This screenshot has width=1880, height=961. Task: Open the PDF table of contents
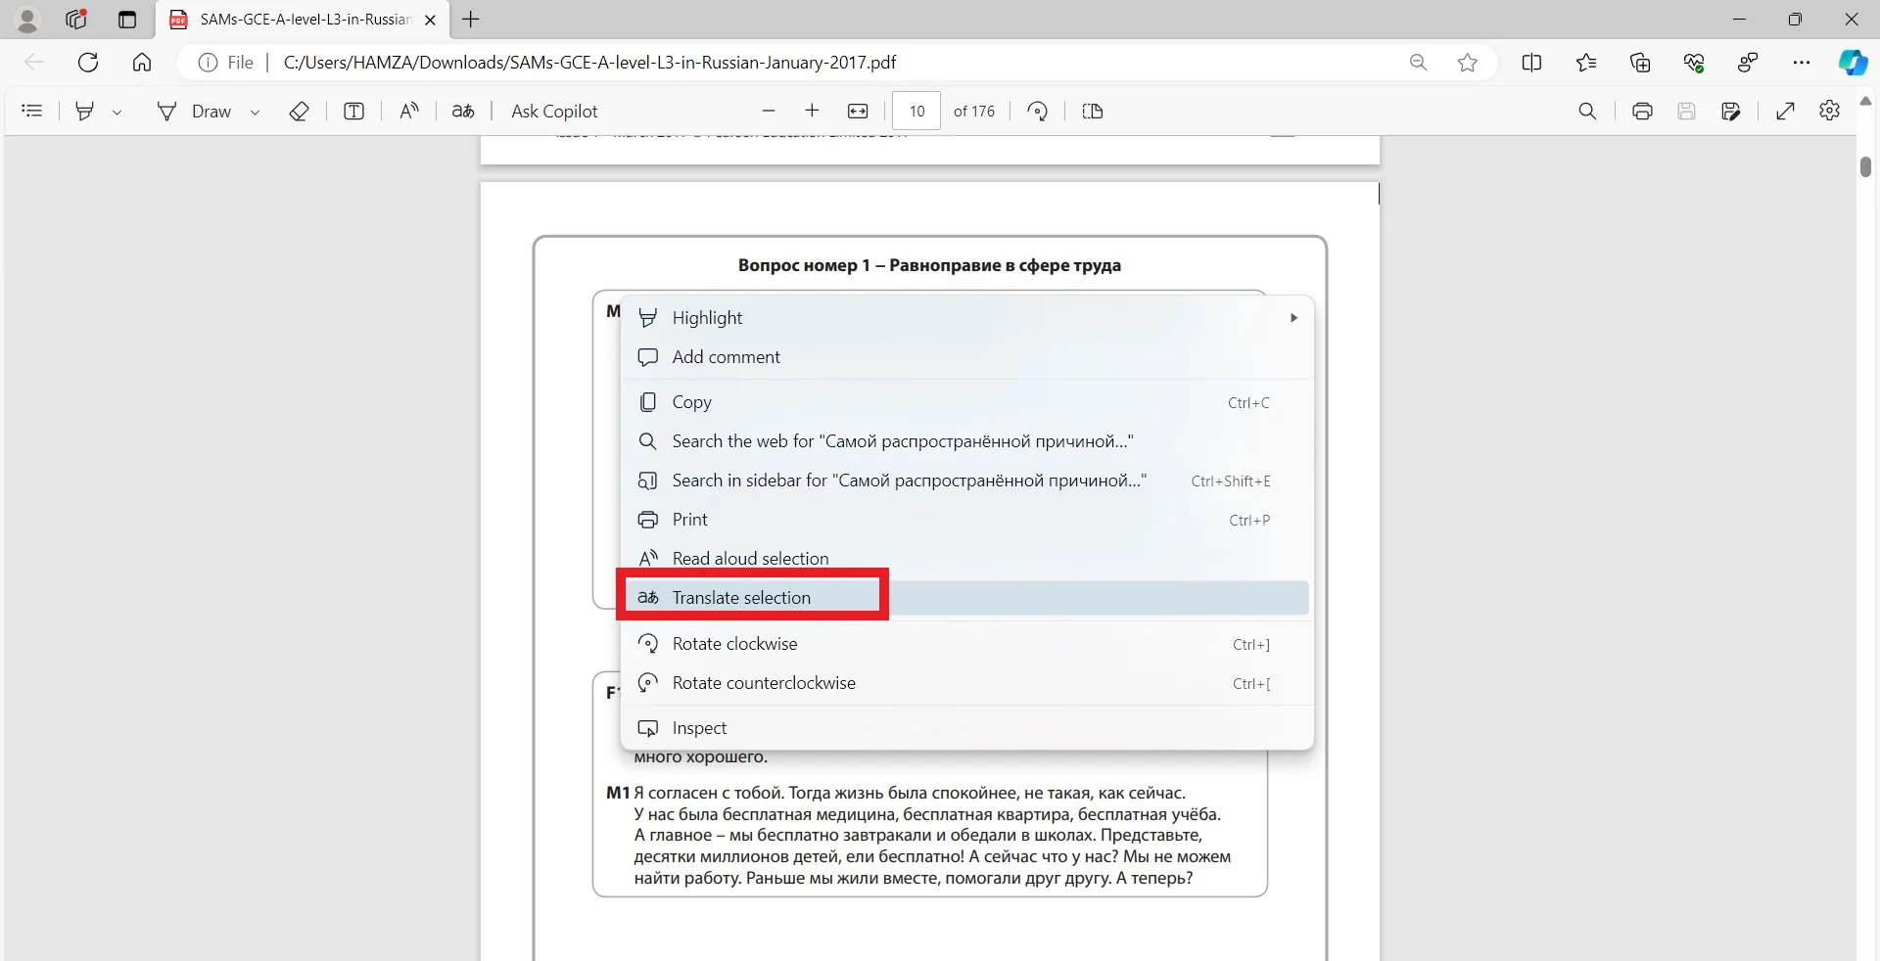click(x=31, y=111)
